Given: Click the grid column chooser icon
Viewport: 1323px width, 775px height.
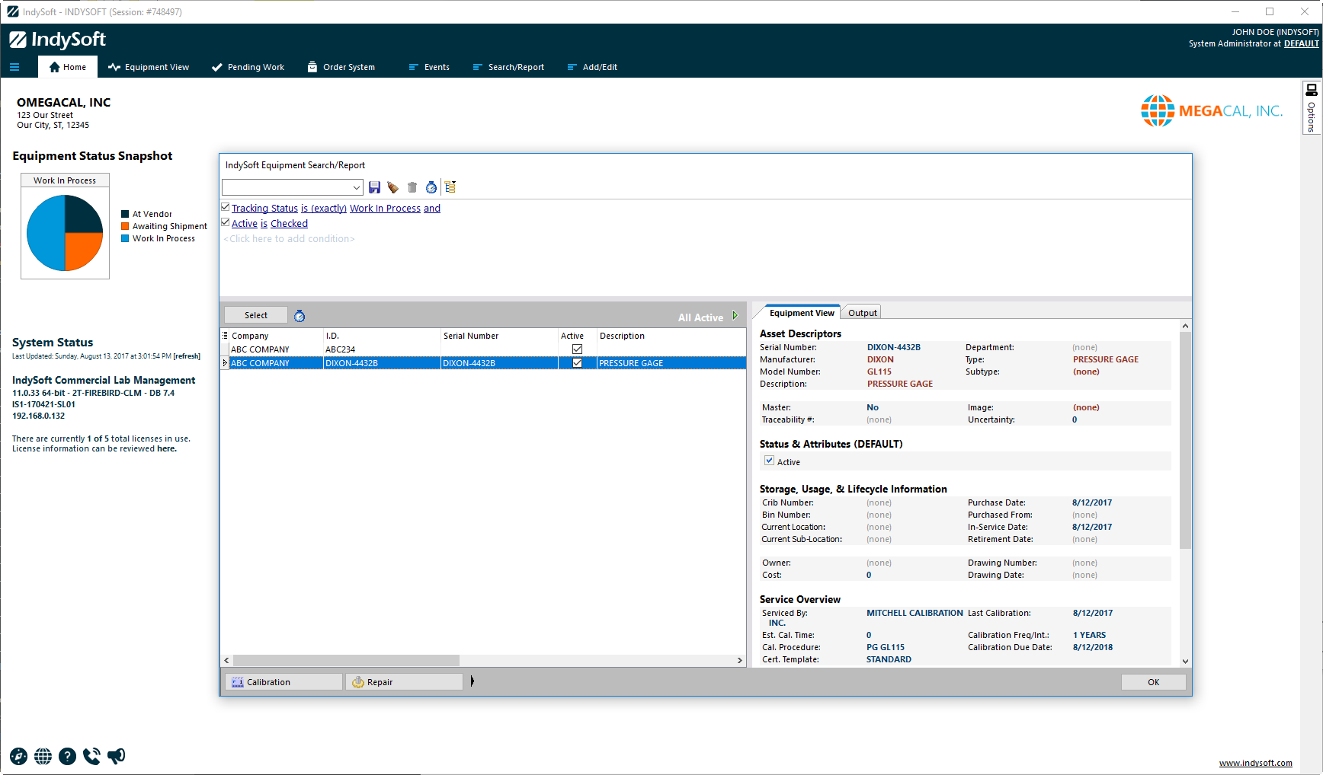Looking at the screenshot, I should [225, 336].
